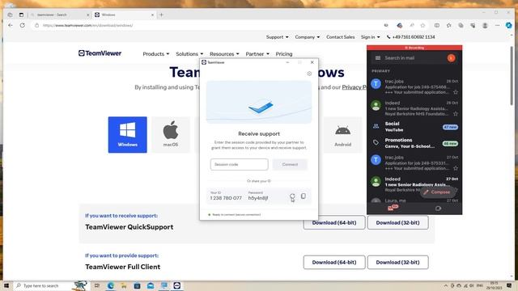Show hidden system tray icons
518x291 pixels.
pyautogui.click(x=446, y=285)
